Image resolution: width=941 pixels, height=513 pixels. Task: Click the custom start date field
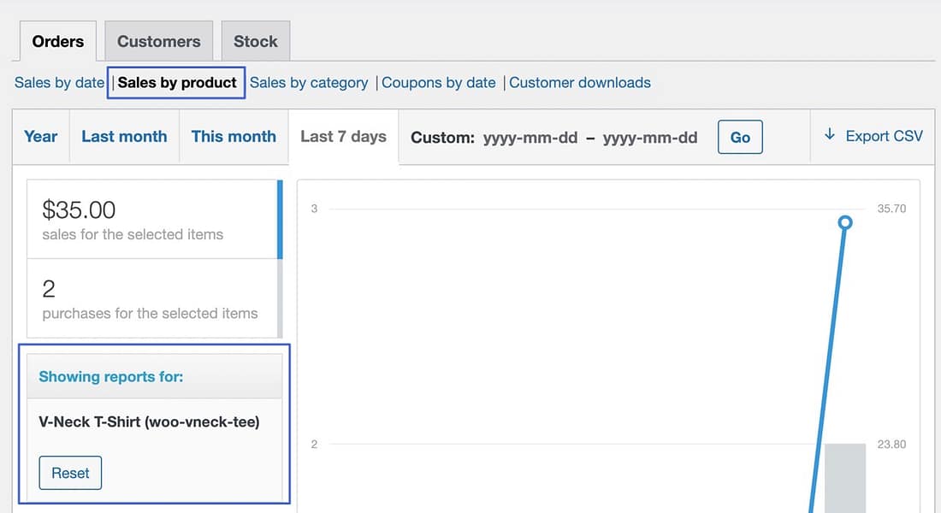pos(530,137)
